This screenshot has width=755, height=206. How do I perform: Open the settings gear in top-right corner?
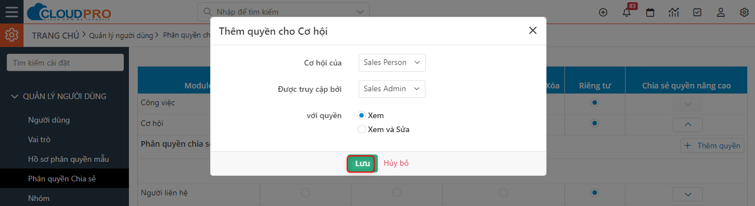click(744, 12)
